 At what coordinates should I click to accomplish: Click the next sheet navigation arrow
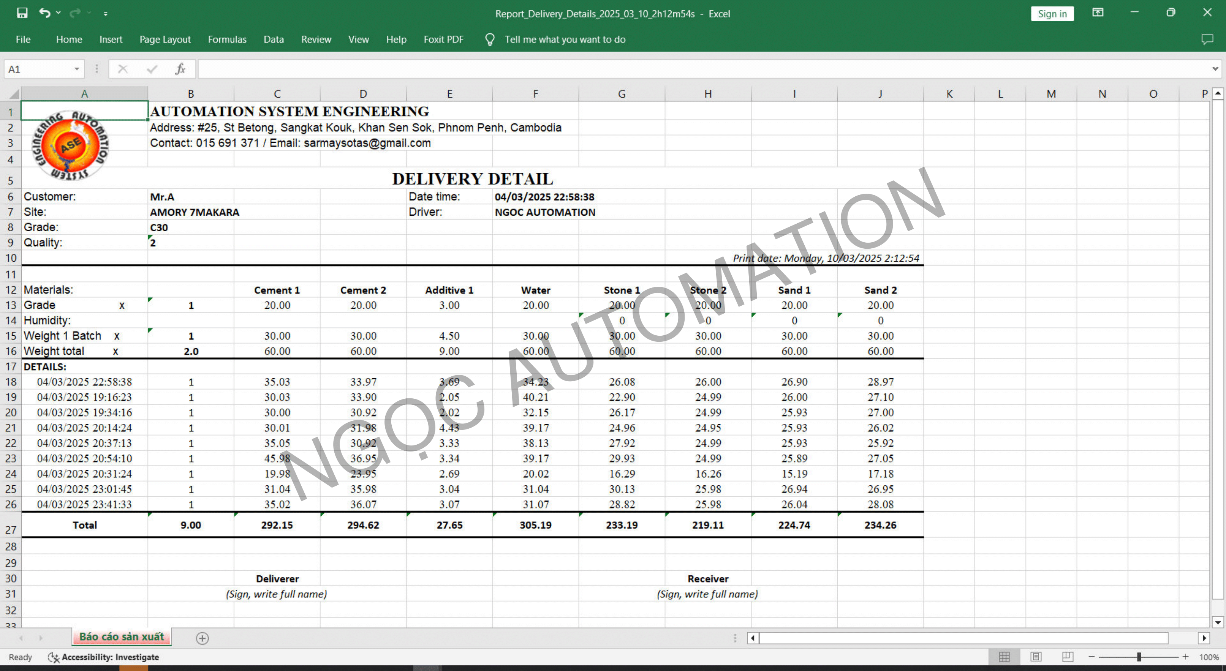[41, 638]
